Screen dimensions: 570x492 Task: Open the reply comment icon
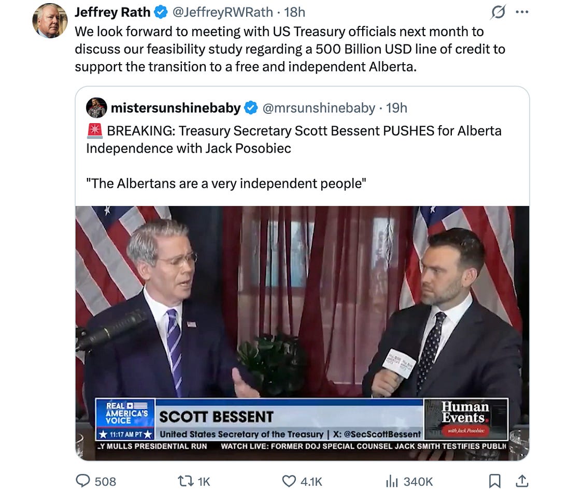[83, 481]
